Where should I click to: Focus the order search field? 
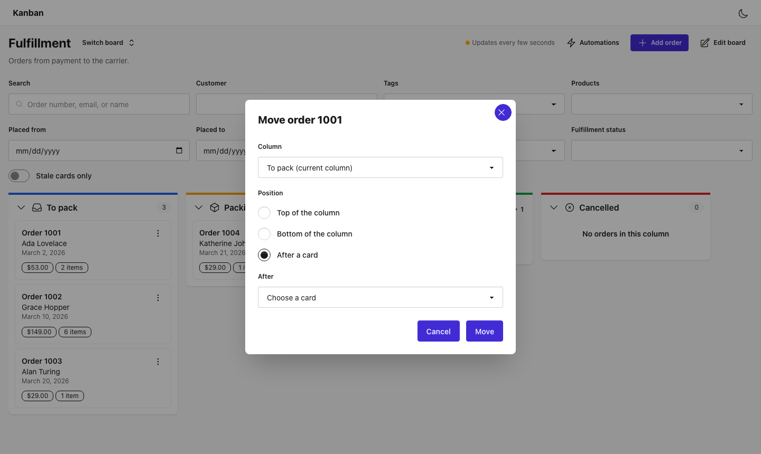click(x=99, y=104)
